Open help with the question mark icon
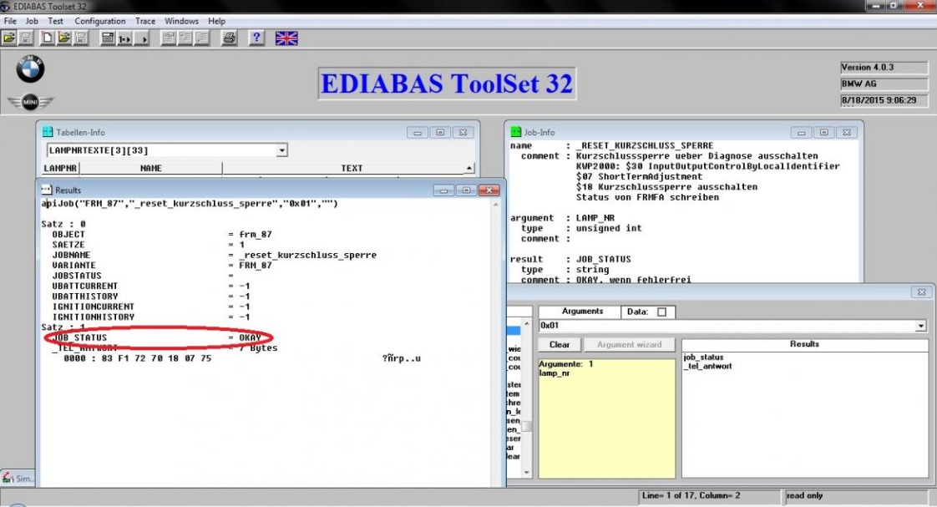 click(x=257, y=38)
